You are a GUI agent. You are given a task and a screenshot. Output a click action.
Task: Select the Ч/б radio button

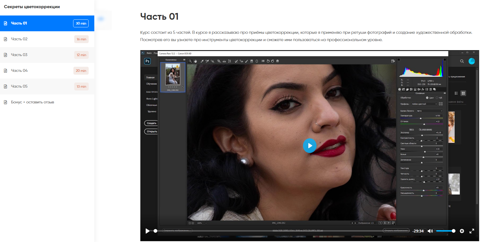(437, 98)
